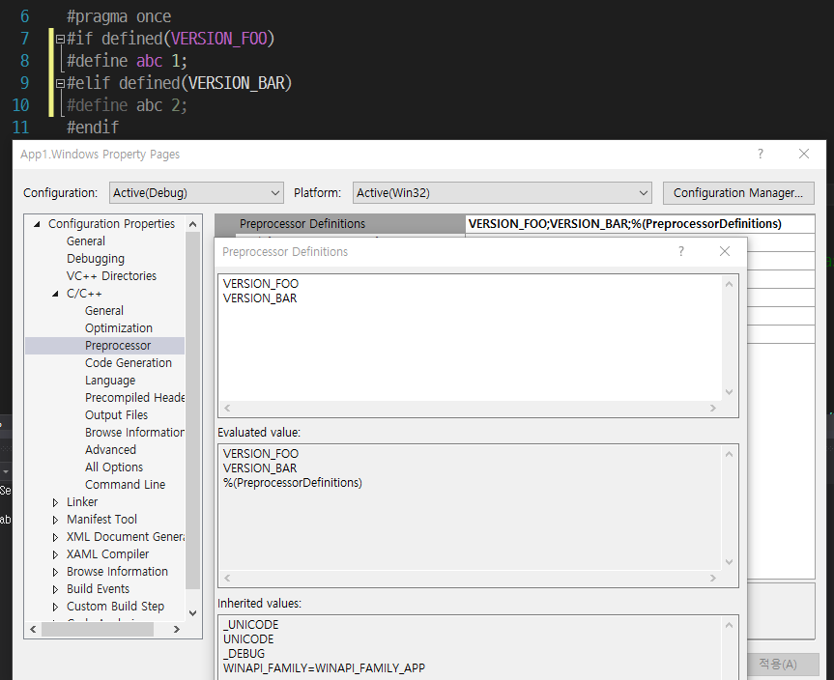Click VERSION_FOO macro in code line 7
Screen dimensions: 834x680
pos(219,39)
